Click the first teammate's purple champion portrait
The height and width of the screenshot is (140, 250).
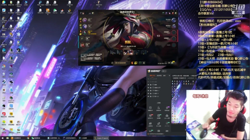pyautogui.click(x=85, y=20)
